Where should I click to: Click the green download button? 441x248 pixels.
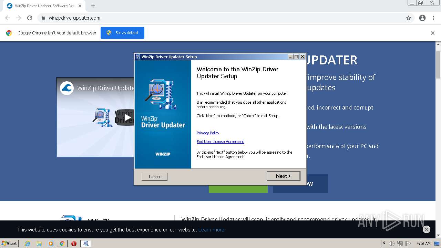[238, 189]
